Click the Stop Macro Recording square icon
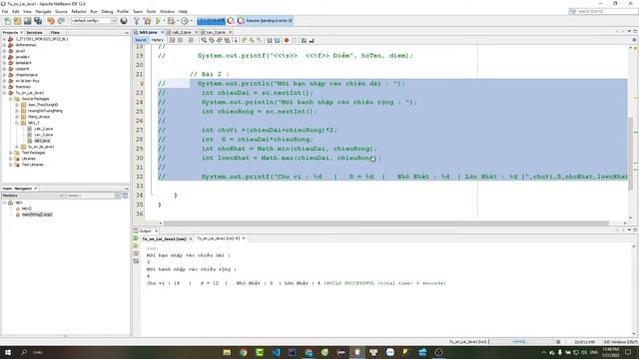 (295, 40)
